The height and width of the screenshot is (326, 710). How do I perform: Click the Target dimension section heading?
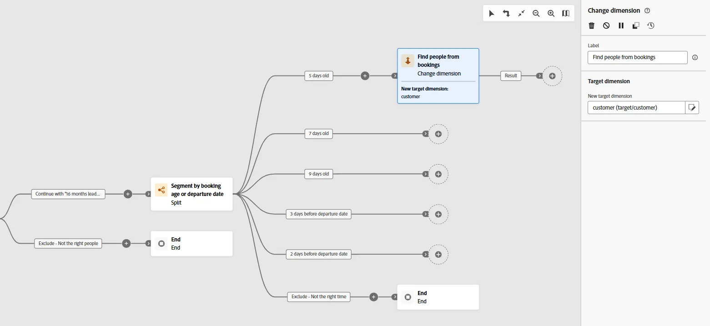[609, 81]
